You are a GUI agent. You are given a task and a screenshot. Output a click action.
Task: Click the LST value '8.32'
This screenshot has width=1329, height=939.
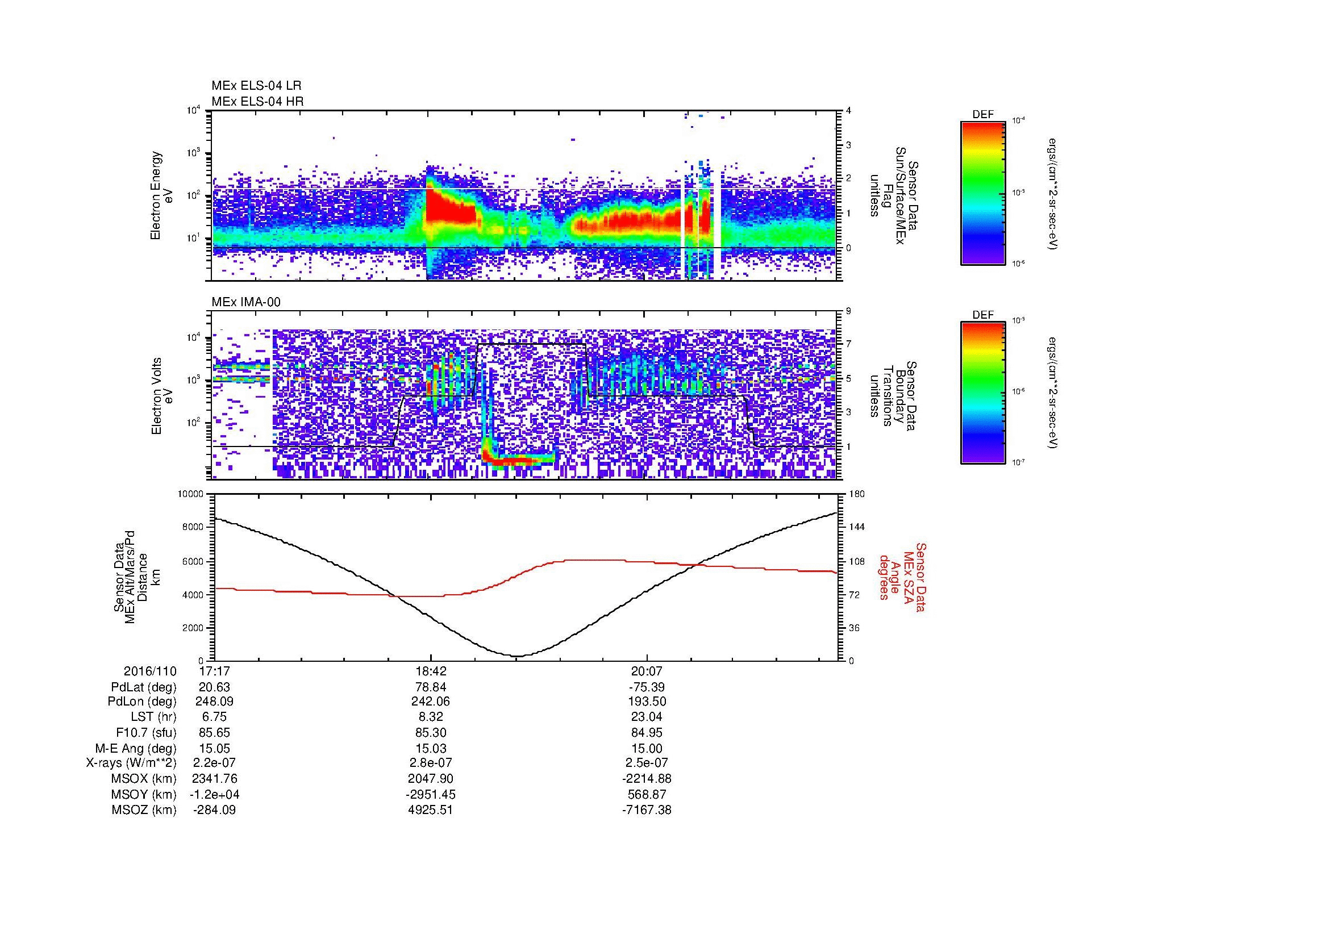pos(431,717)
